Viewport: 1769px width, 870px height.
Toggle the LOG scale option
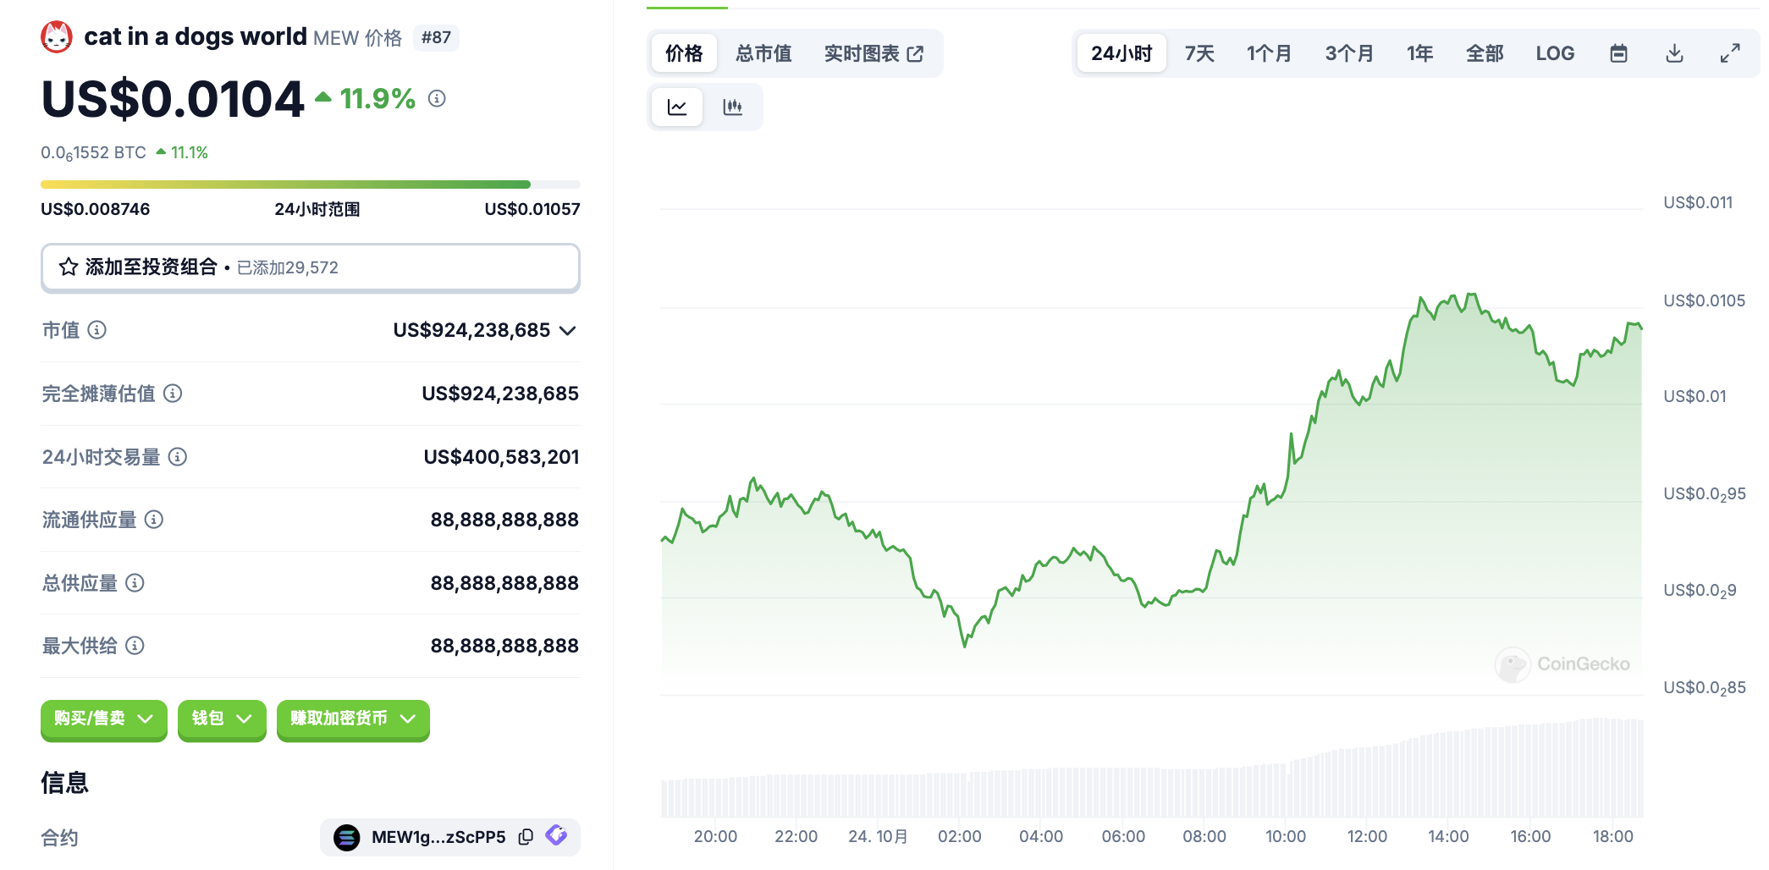pos(1555,54)
